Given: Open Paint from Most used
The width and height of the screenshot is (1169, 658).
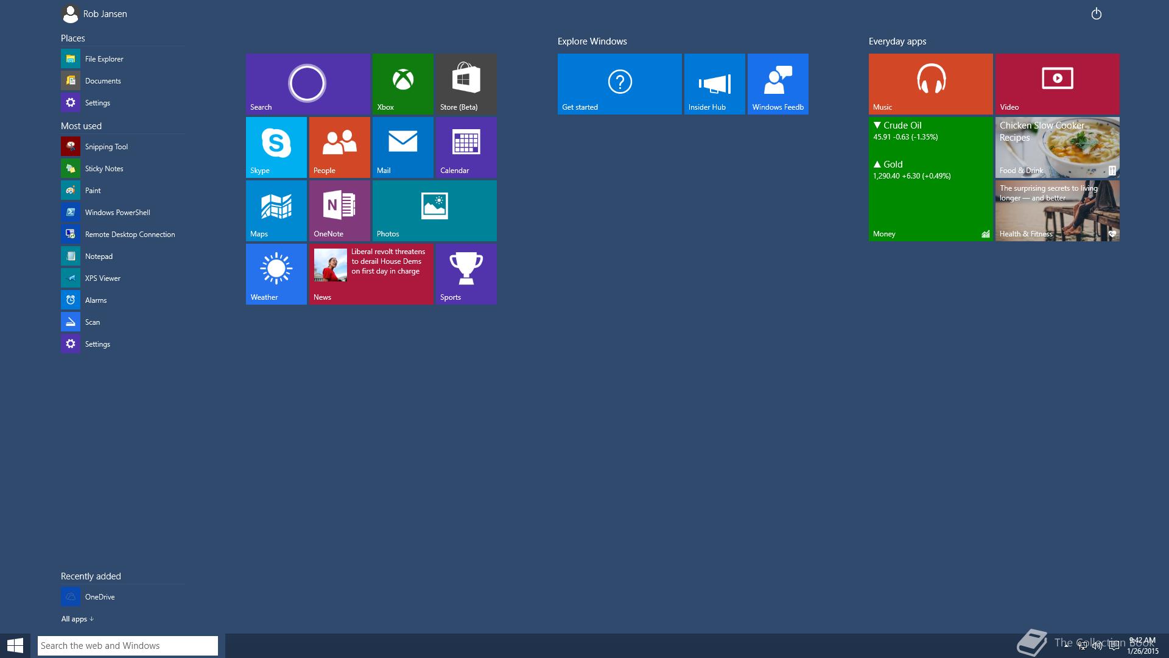Looking at the screenshot, I should click(x=122, y=190).
